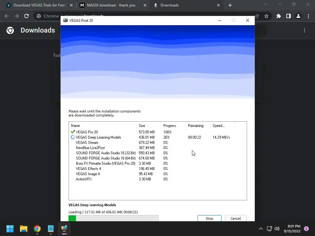Select SOUND FORGE Audio Studio 16 (32-Bit)
The height and width of the screenshot is (236, 315).
pos(157,153)
